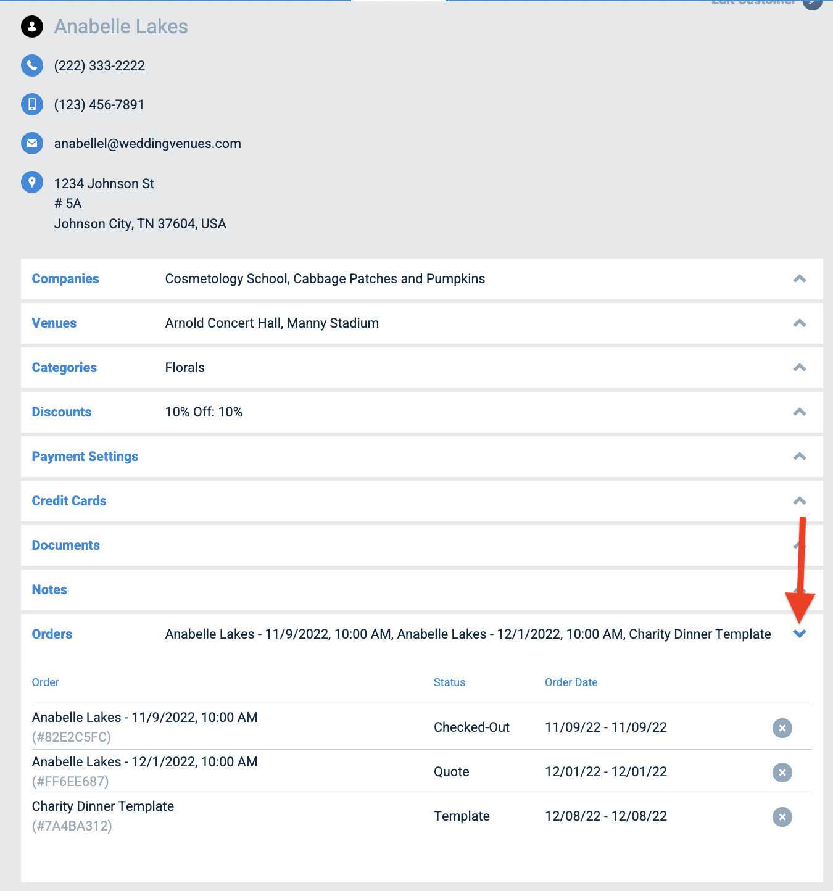Click the Checked-Out status cell
Image resolution: width=833 pixels, height=891 pixels.
471,727
